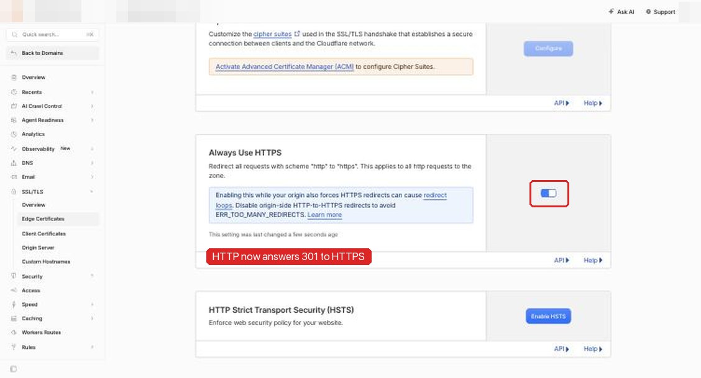Click the Ask AI button
The width and height of the screenshot is (701, 378).
coord(621,12)
